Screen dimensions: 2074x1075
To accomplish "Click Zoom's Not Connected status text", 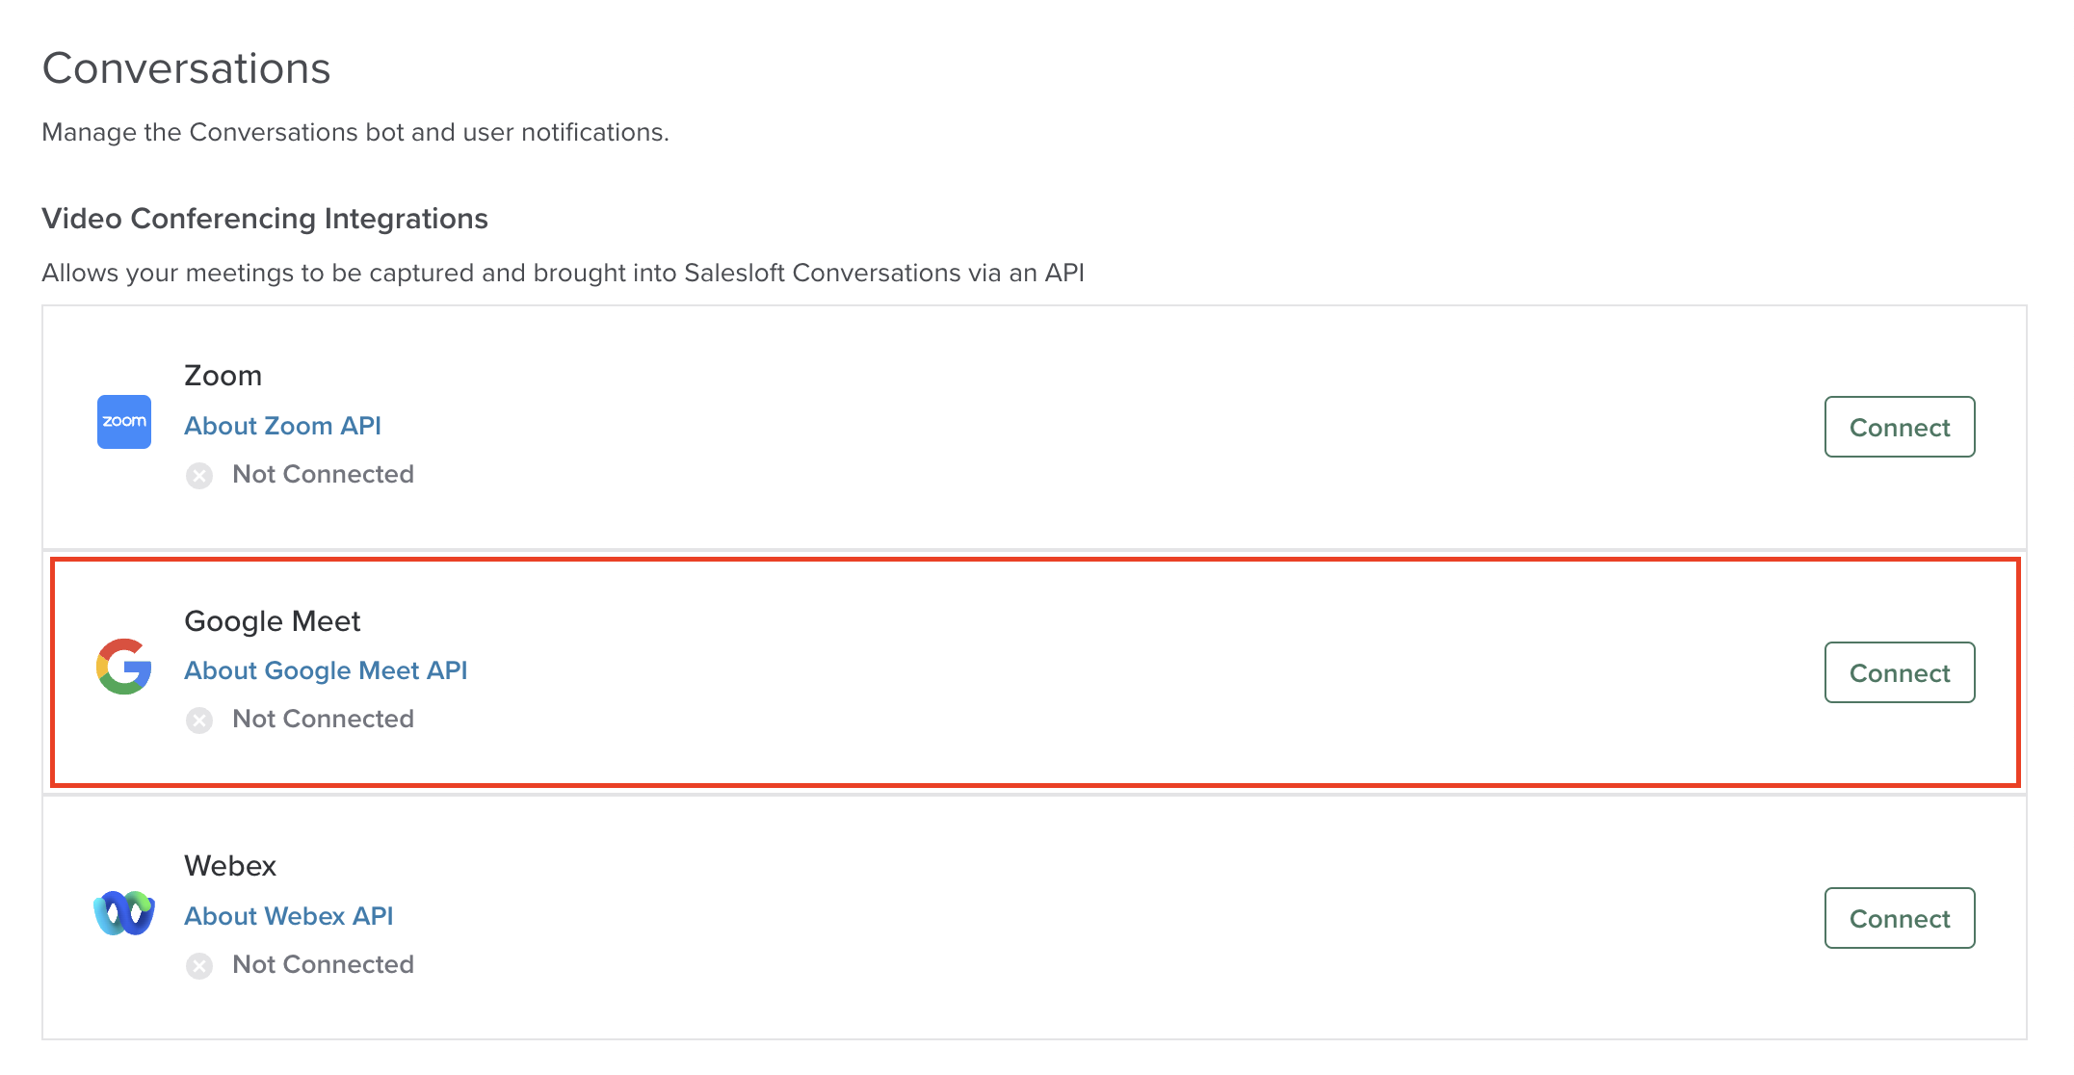I will pos(323,474).
